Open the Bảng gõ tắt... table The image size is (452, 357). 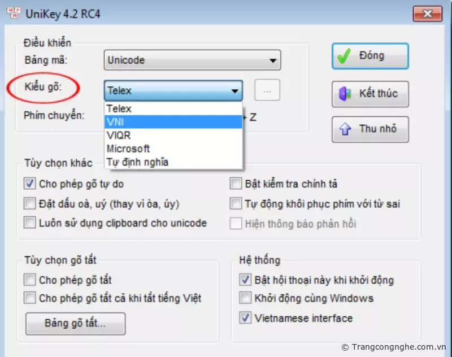click(76, 323)
